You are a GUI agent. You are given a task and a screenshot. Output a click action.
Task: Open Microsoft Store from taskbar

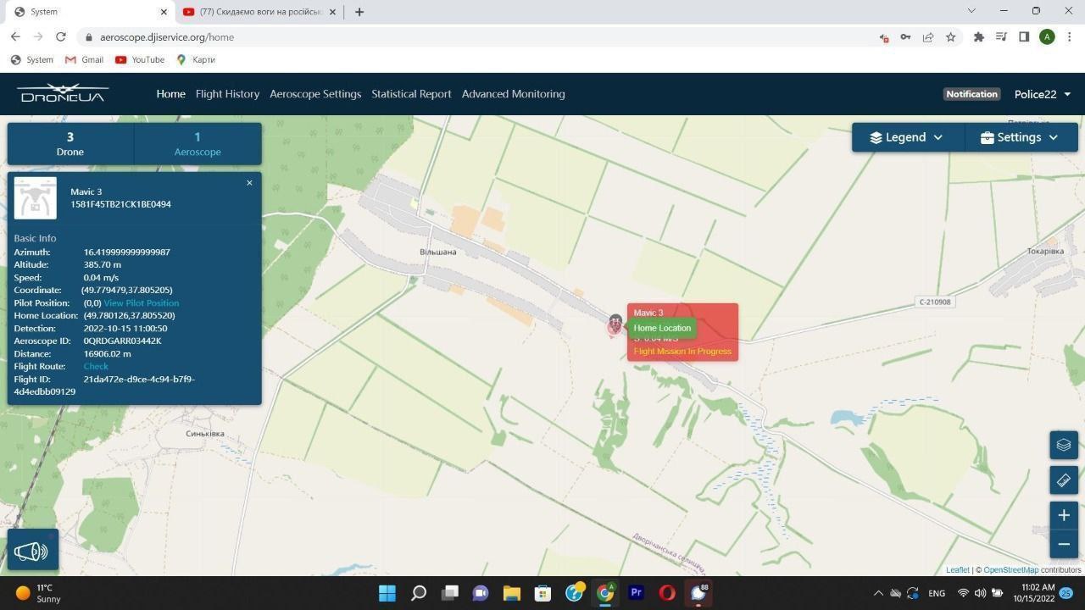542,592
